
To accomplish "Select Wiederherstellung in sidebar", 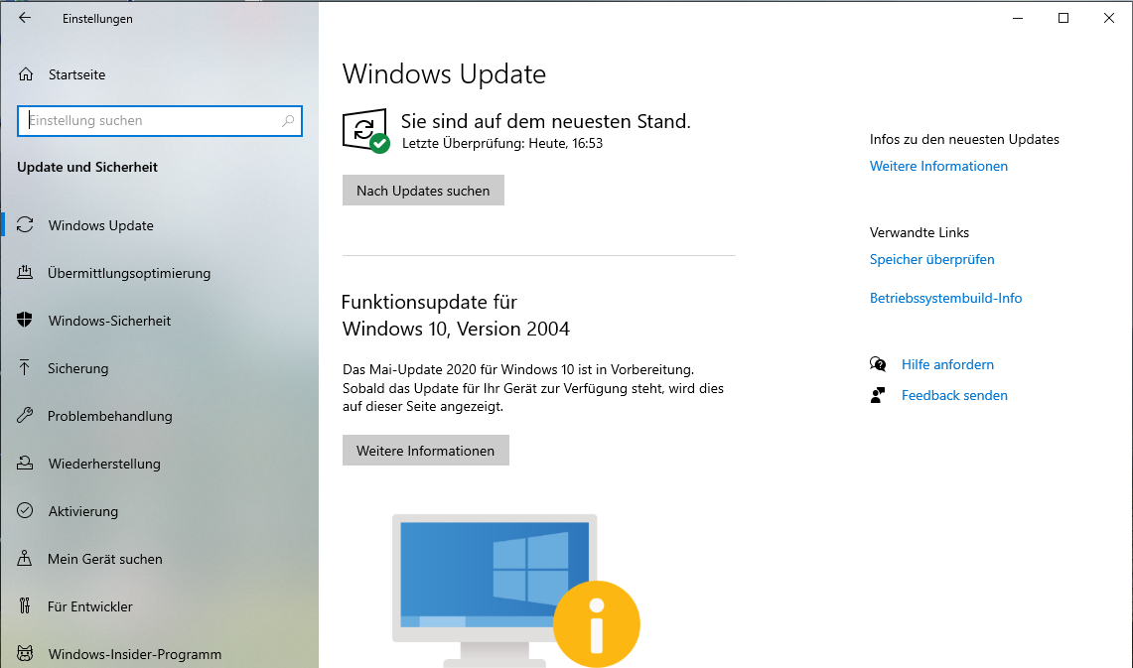I will [105, 464].
